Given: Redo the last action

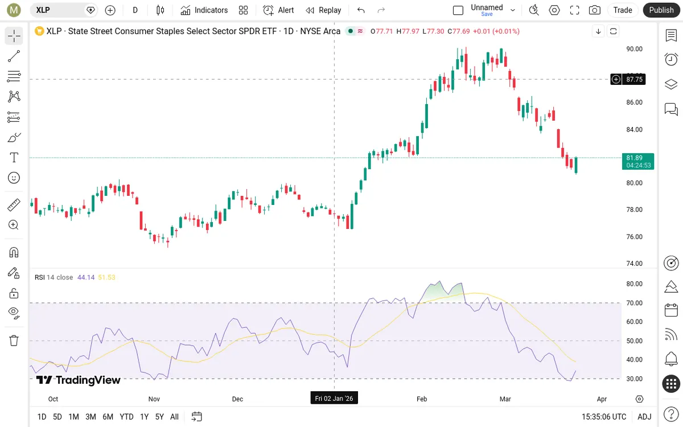Looking at the screenshot, I should tap(381, 10).
